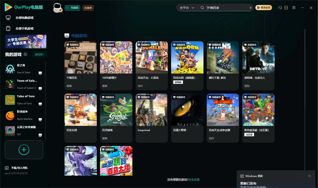Open the 游戏库> game library link

[x=39, y=54]
